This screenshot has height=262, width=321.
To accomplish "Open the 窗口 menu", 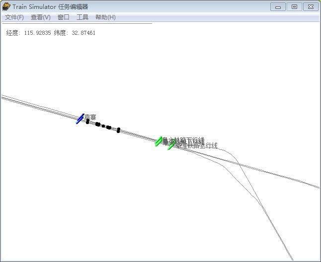I will (63, 17).
